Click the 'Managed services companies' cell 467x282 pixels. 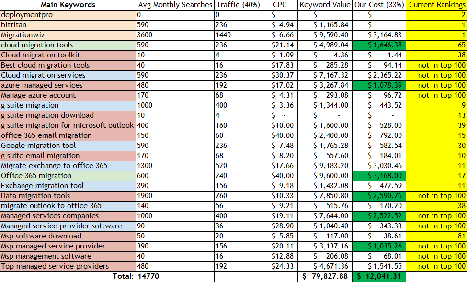pyautogui.click(x=68, y=216)
